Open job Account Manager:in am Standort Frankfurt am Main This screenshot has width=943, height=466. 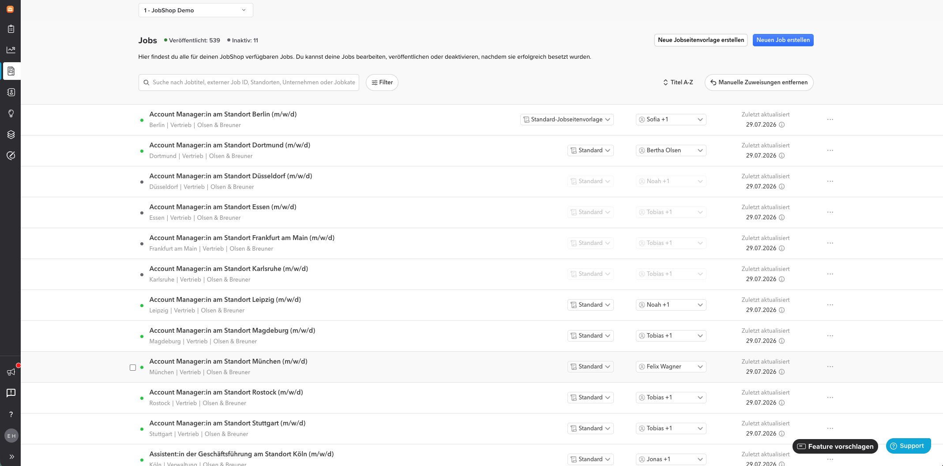tap(242, 238)
